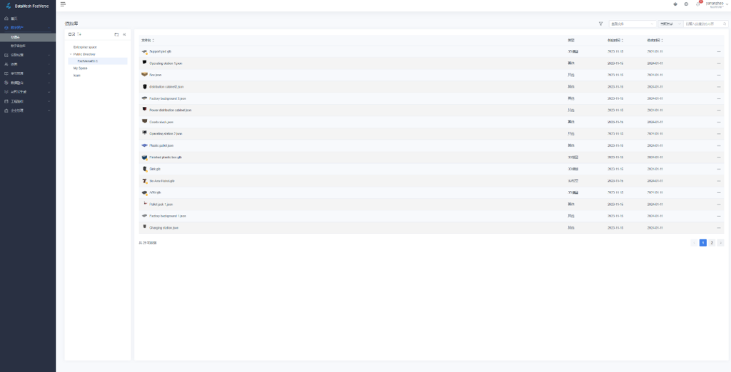Select Enterprise space in the directory tree

[85, 48]
